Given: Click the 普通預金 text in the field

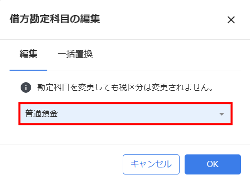Looking at the screenshot, I should click(x=41, y=114).
